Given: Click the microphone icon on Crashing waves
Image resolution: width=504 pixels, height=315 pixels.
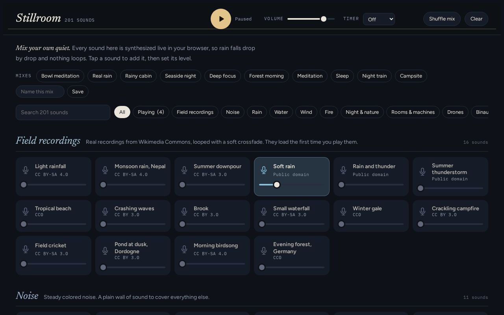Looking at the screenshot, I should [x=105, y=211].
